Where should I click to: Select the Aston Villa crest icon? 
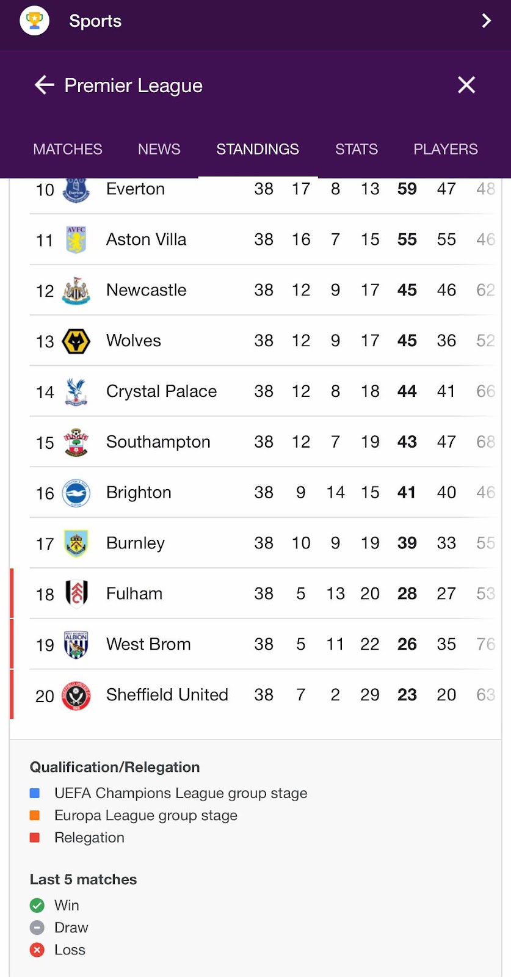(x=76, y=239)
